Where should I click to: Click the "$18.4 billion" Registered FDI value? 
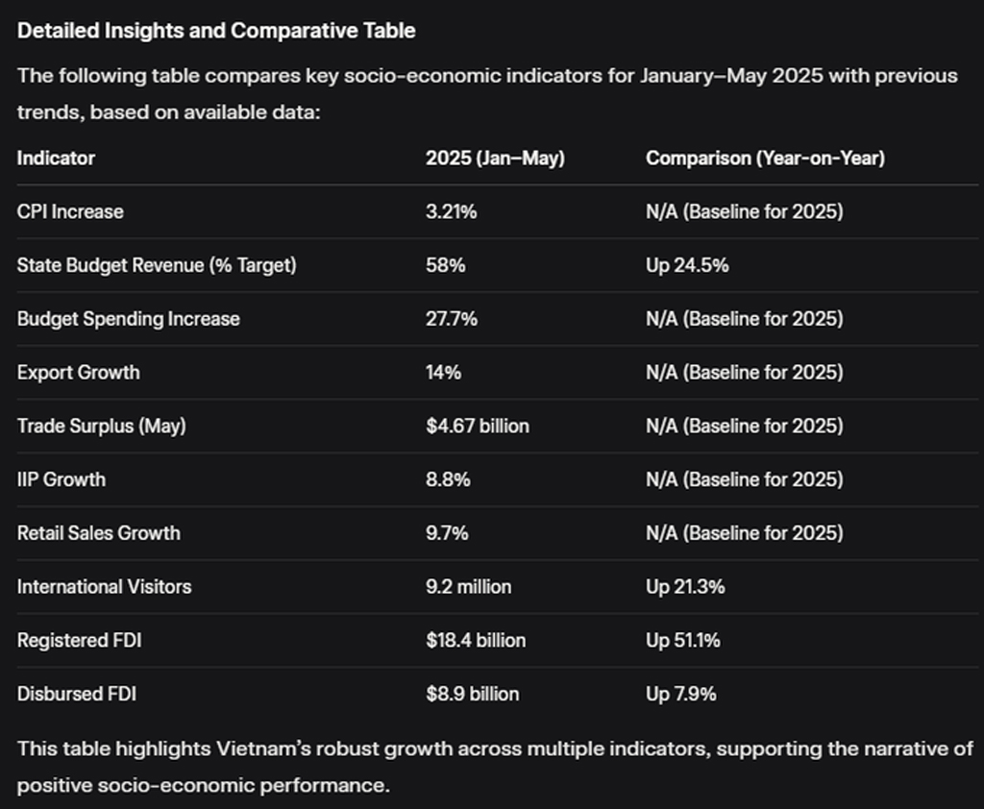(476, 640)
